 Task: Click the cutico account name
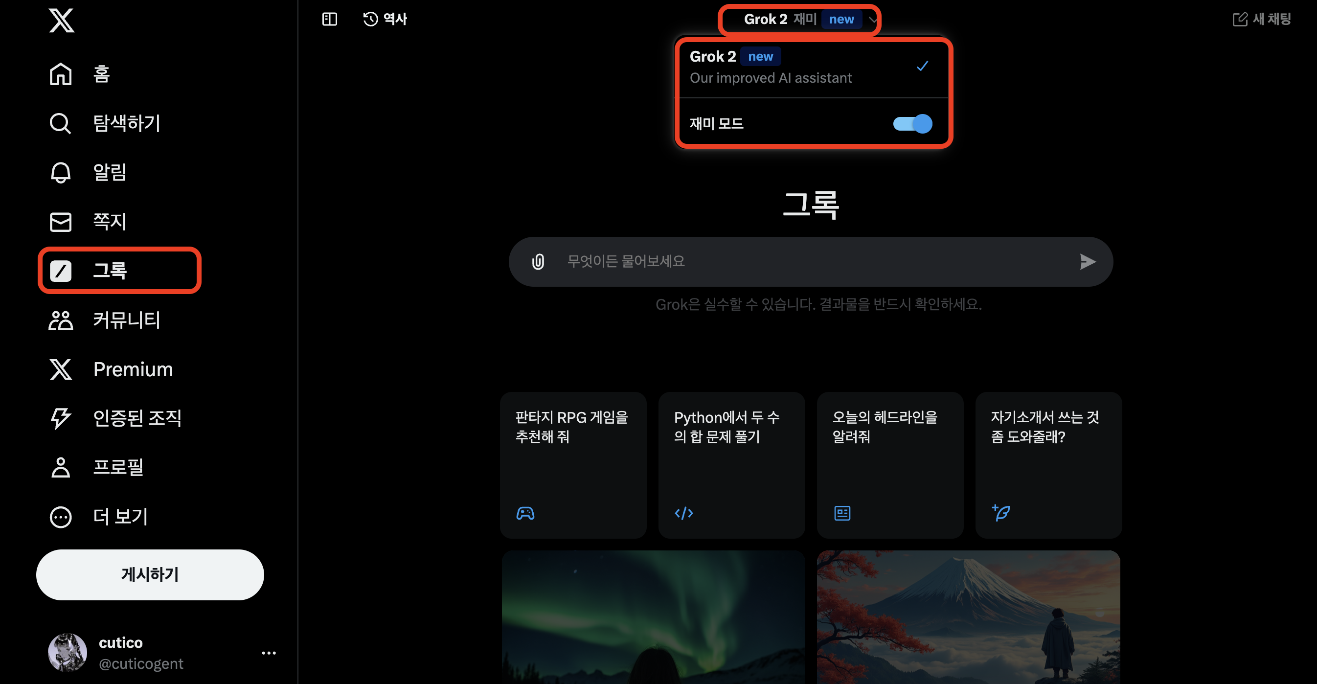point(121,642)
